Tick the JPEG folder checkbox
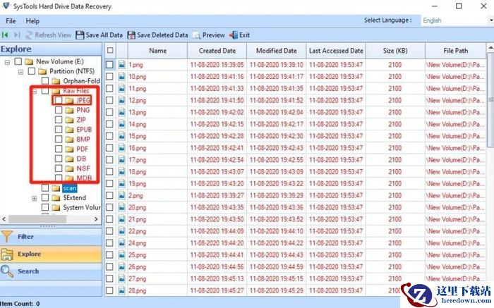 click(59, 100)
